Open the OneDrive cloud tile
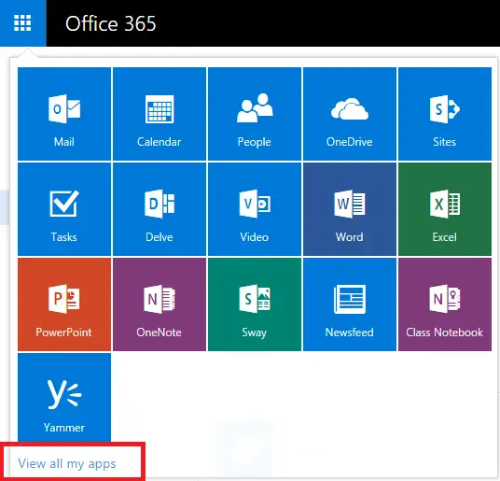 click(x=350, y=114)
